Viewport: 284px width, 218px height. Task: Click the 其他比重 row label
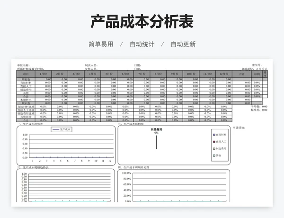26,117
